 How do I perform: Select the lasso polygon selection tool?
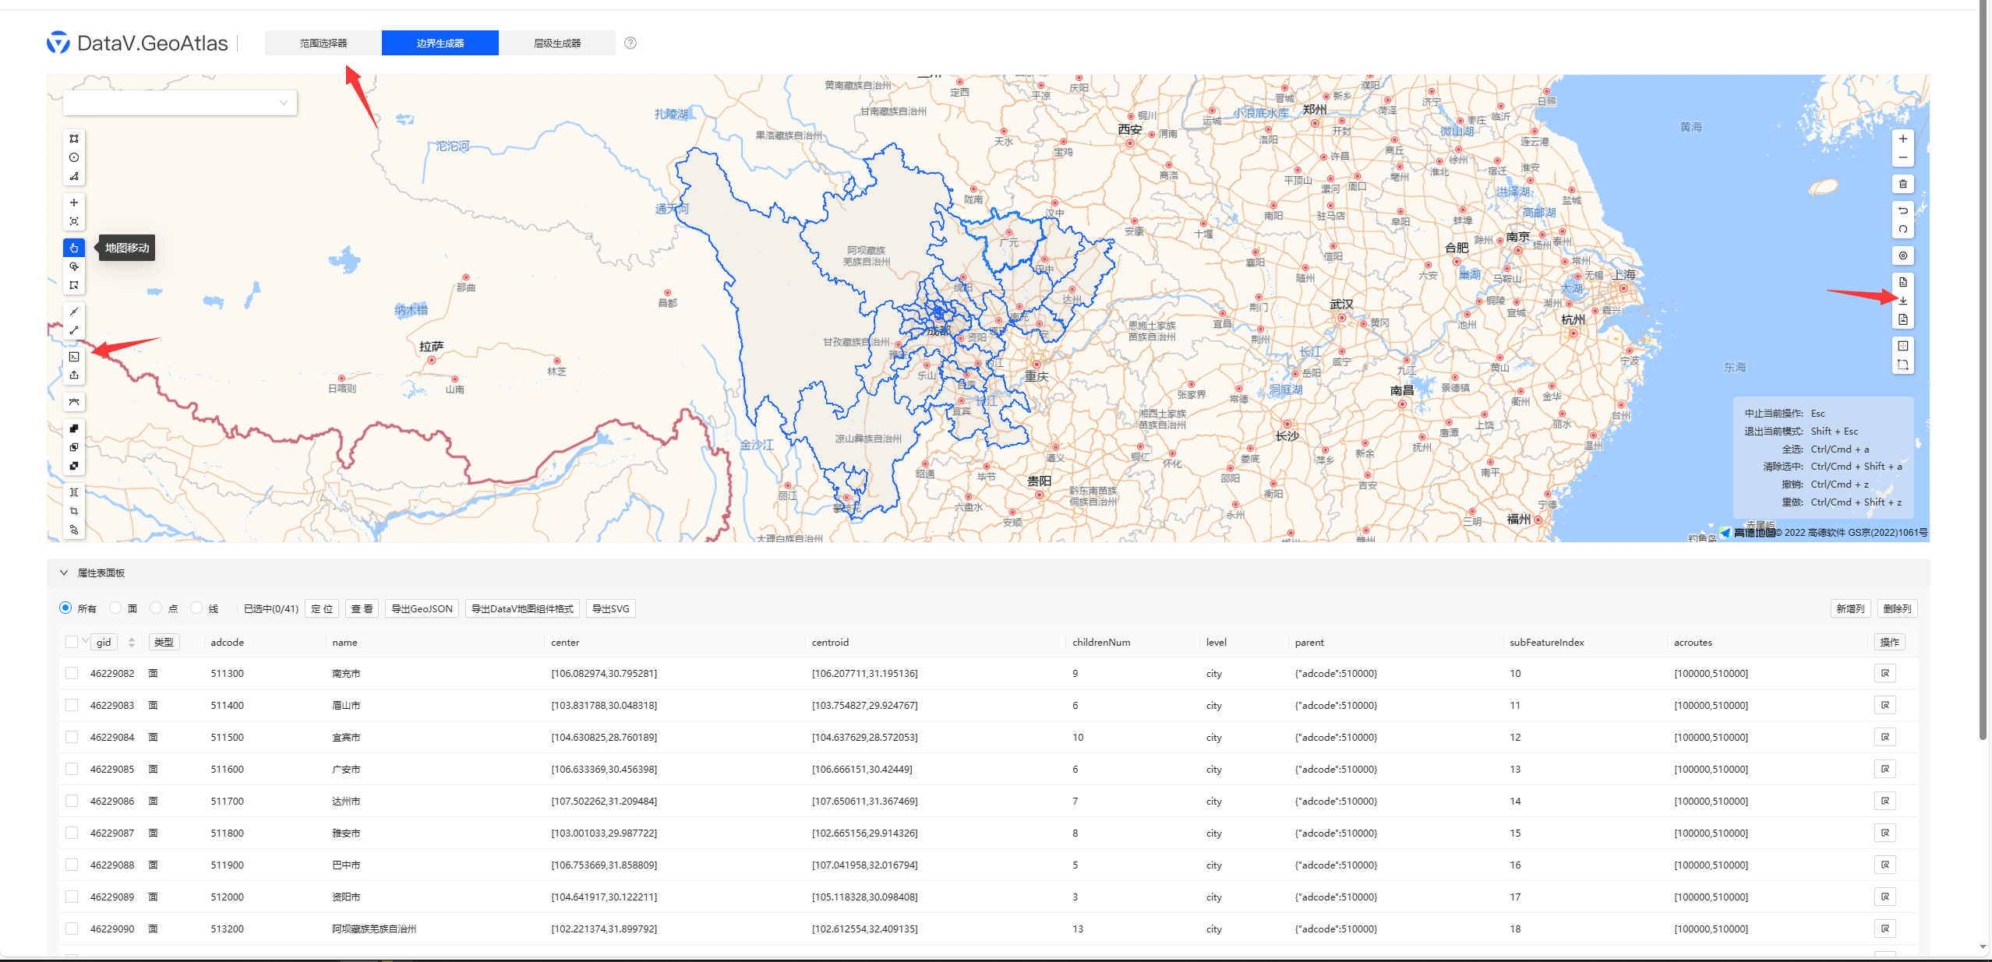point(73,266)
